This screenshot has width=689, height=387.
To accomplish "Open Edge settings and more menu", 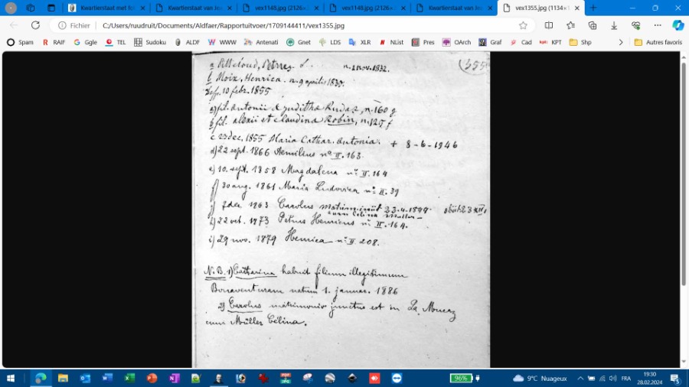I will pos(657,25).
